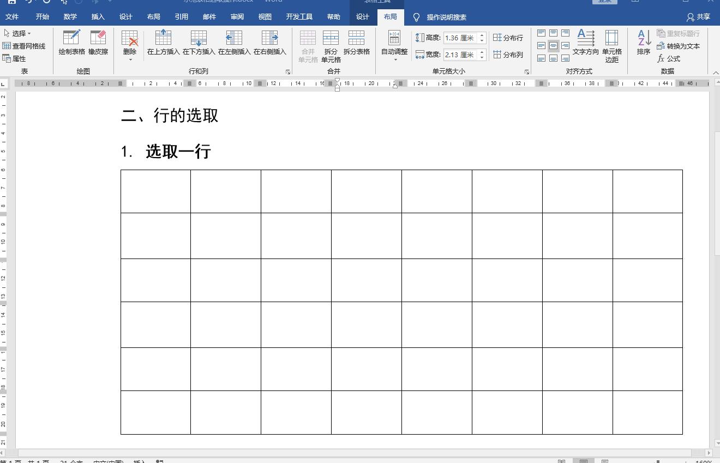The height and width of the screenshot is (463, 720).
Task: Click 拆分表格 to split the table
Action: point(356,44)
